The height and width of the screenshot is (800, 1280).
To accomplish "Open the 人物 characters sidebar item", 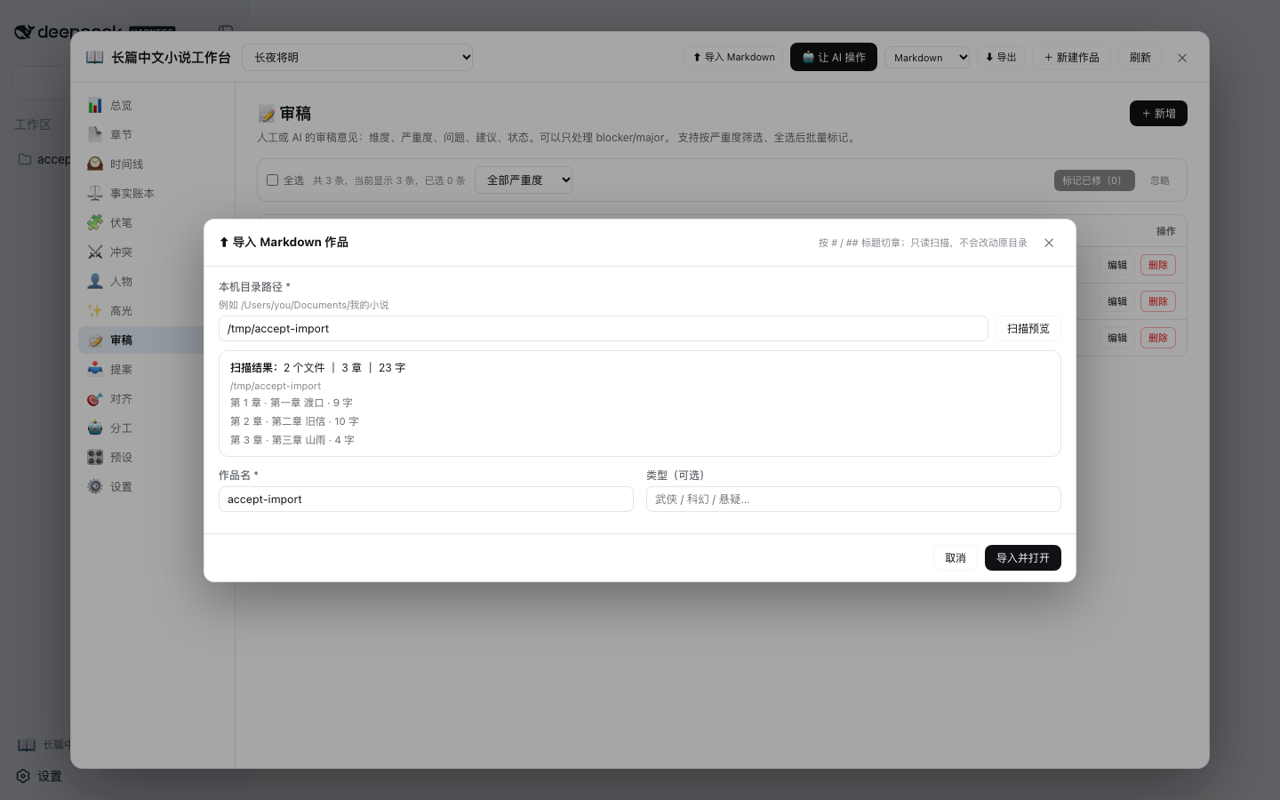I will (x=142, y=281).
